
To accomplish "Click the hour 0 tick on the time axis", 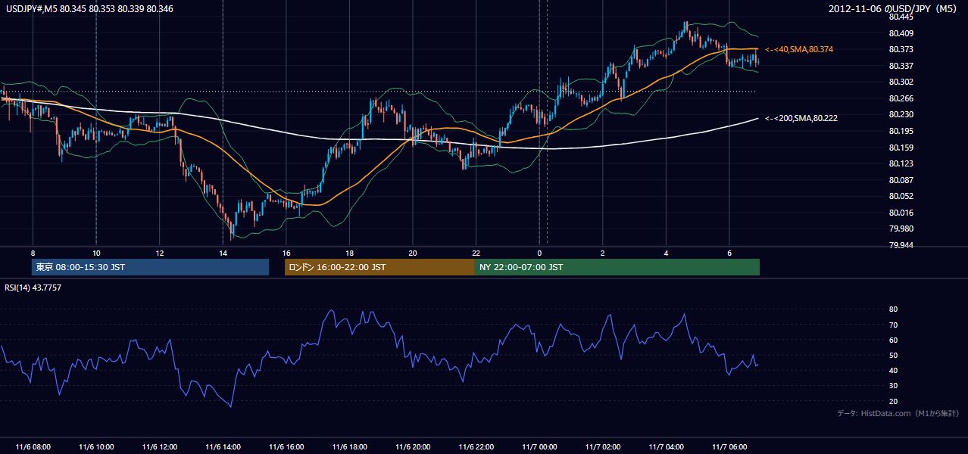I will (x=539, y=252).
